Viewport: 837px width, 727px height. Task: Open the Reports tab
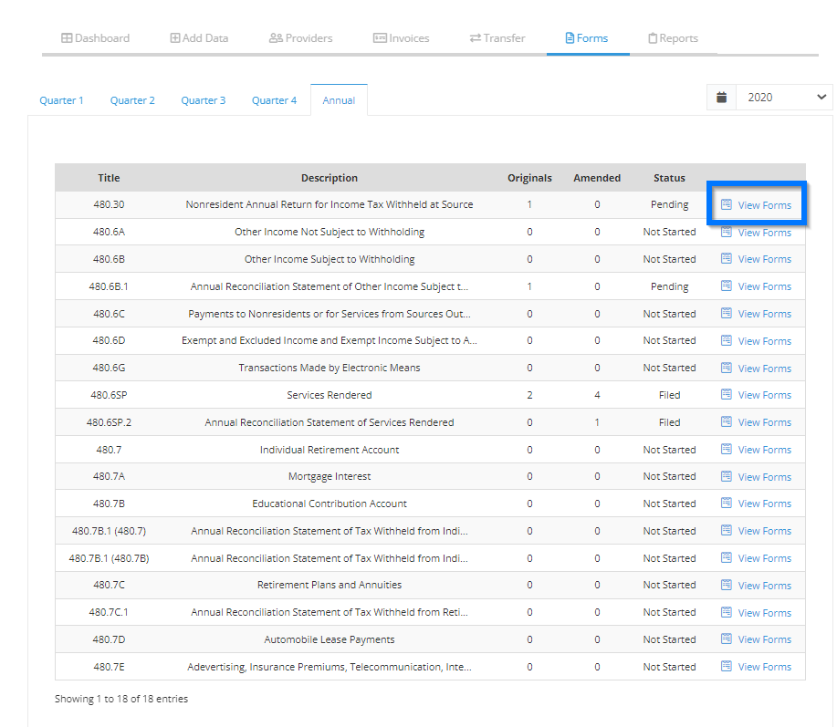(673, 38)
